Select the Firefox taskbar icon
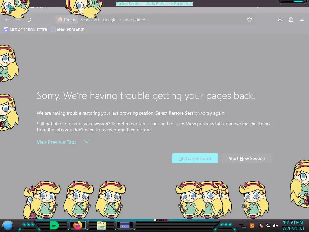Screen dimensions: 309x232 coord(78,225)
